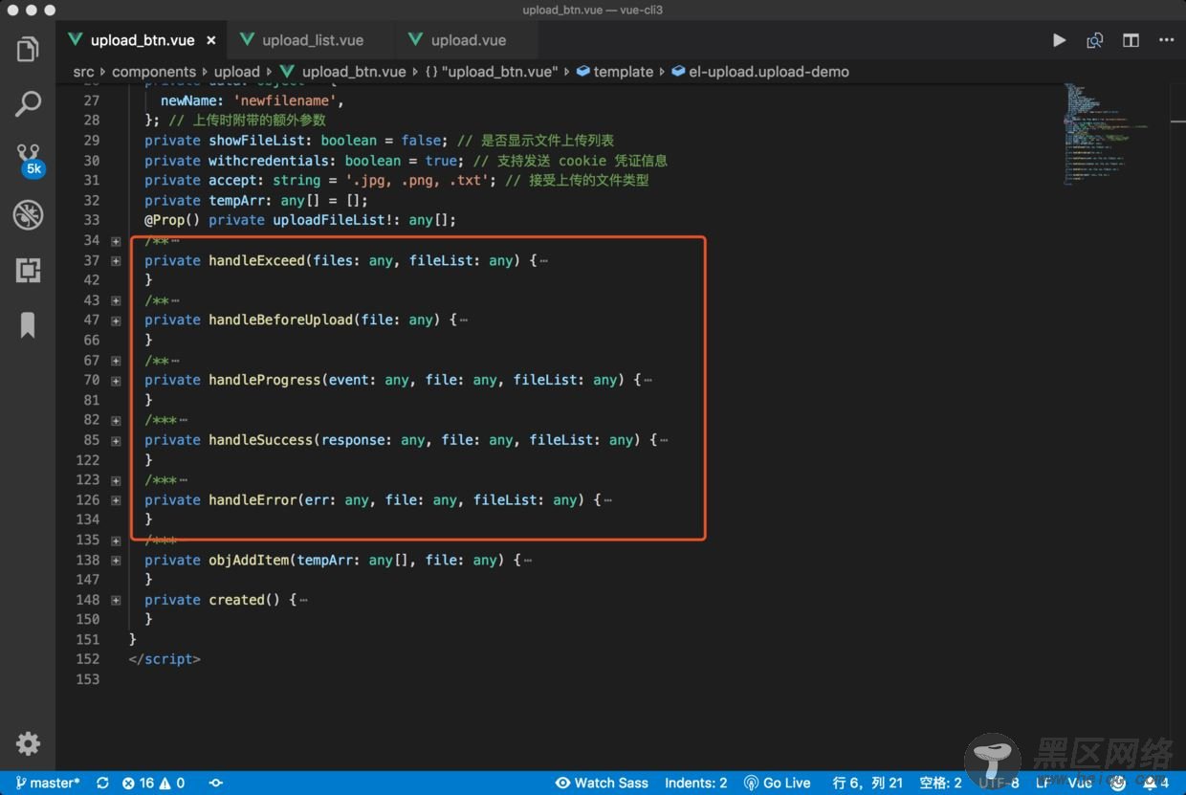Show the problems with 16 errors and 0 warnings
The image size is (1186, 795).
click(x=153, y=783)
